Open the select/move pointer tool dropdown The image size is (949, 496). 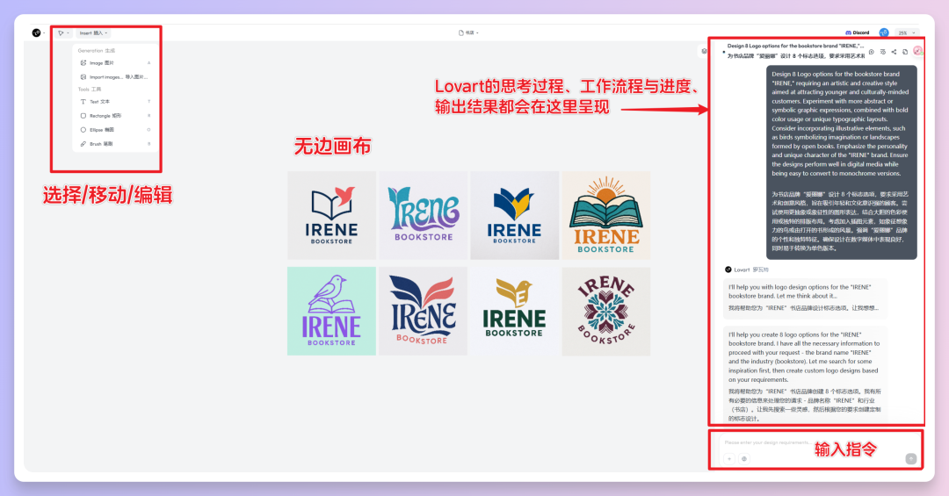click(x=63, y=32)
